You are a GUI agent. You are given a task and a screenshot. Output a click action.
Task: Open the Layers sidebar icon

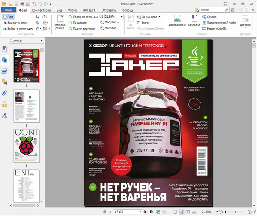(4, 71)
